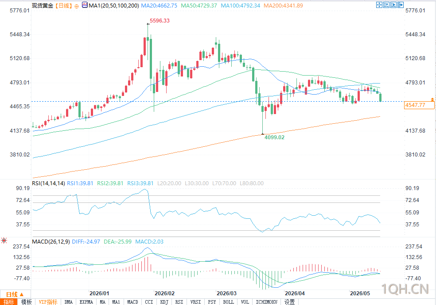The height and width of the screenshot is (305, 436).
Task: Click the small orange marker above price tag
Action: pyautogui.click(x=432, y=99)
